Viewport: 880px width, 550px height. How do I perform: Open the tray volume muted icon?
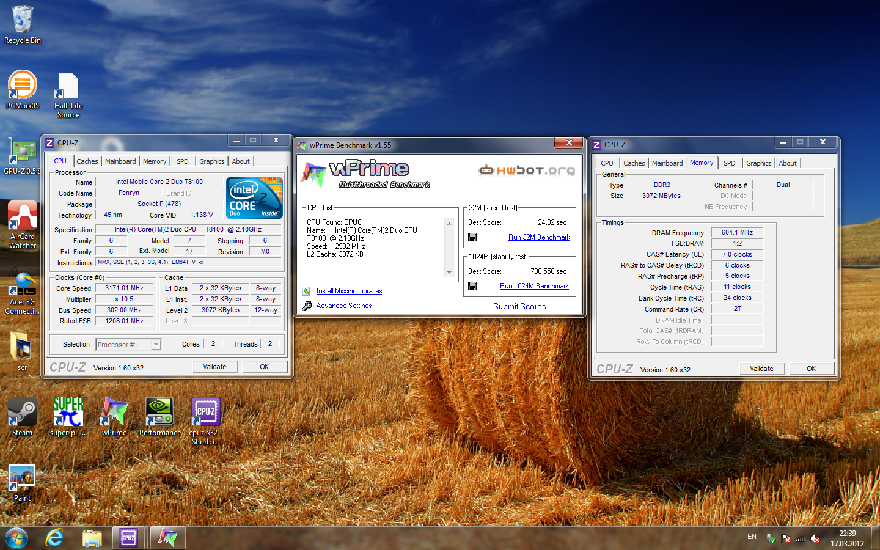815,538
